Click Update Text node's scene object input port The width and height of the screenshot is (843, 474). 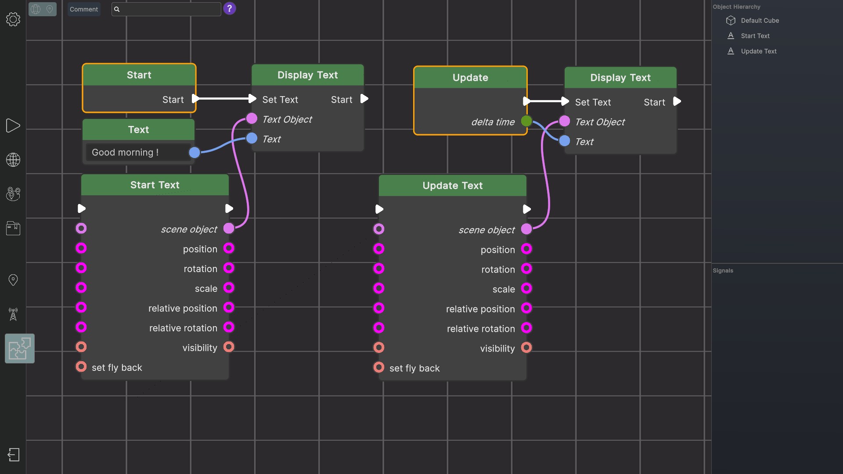379,229
